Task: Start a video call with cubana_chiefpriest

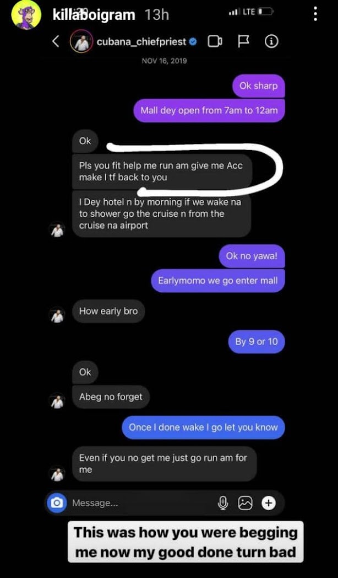Action: [x=215, y=42]
